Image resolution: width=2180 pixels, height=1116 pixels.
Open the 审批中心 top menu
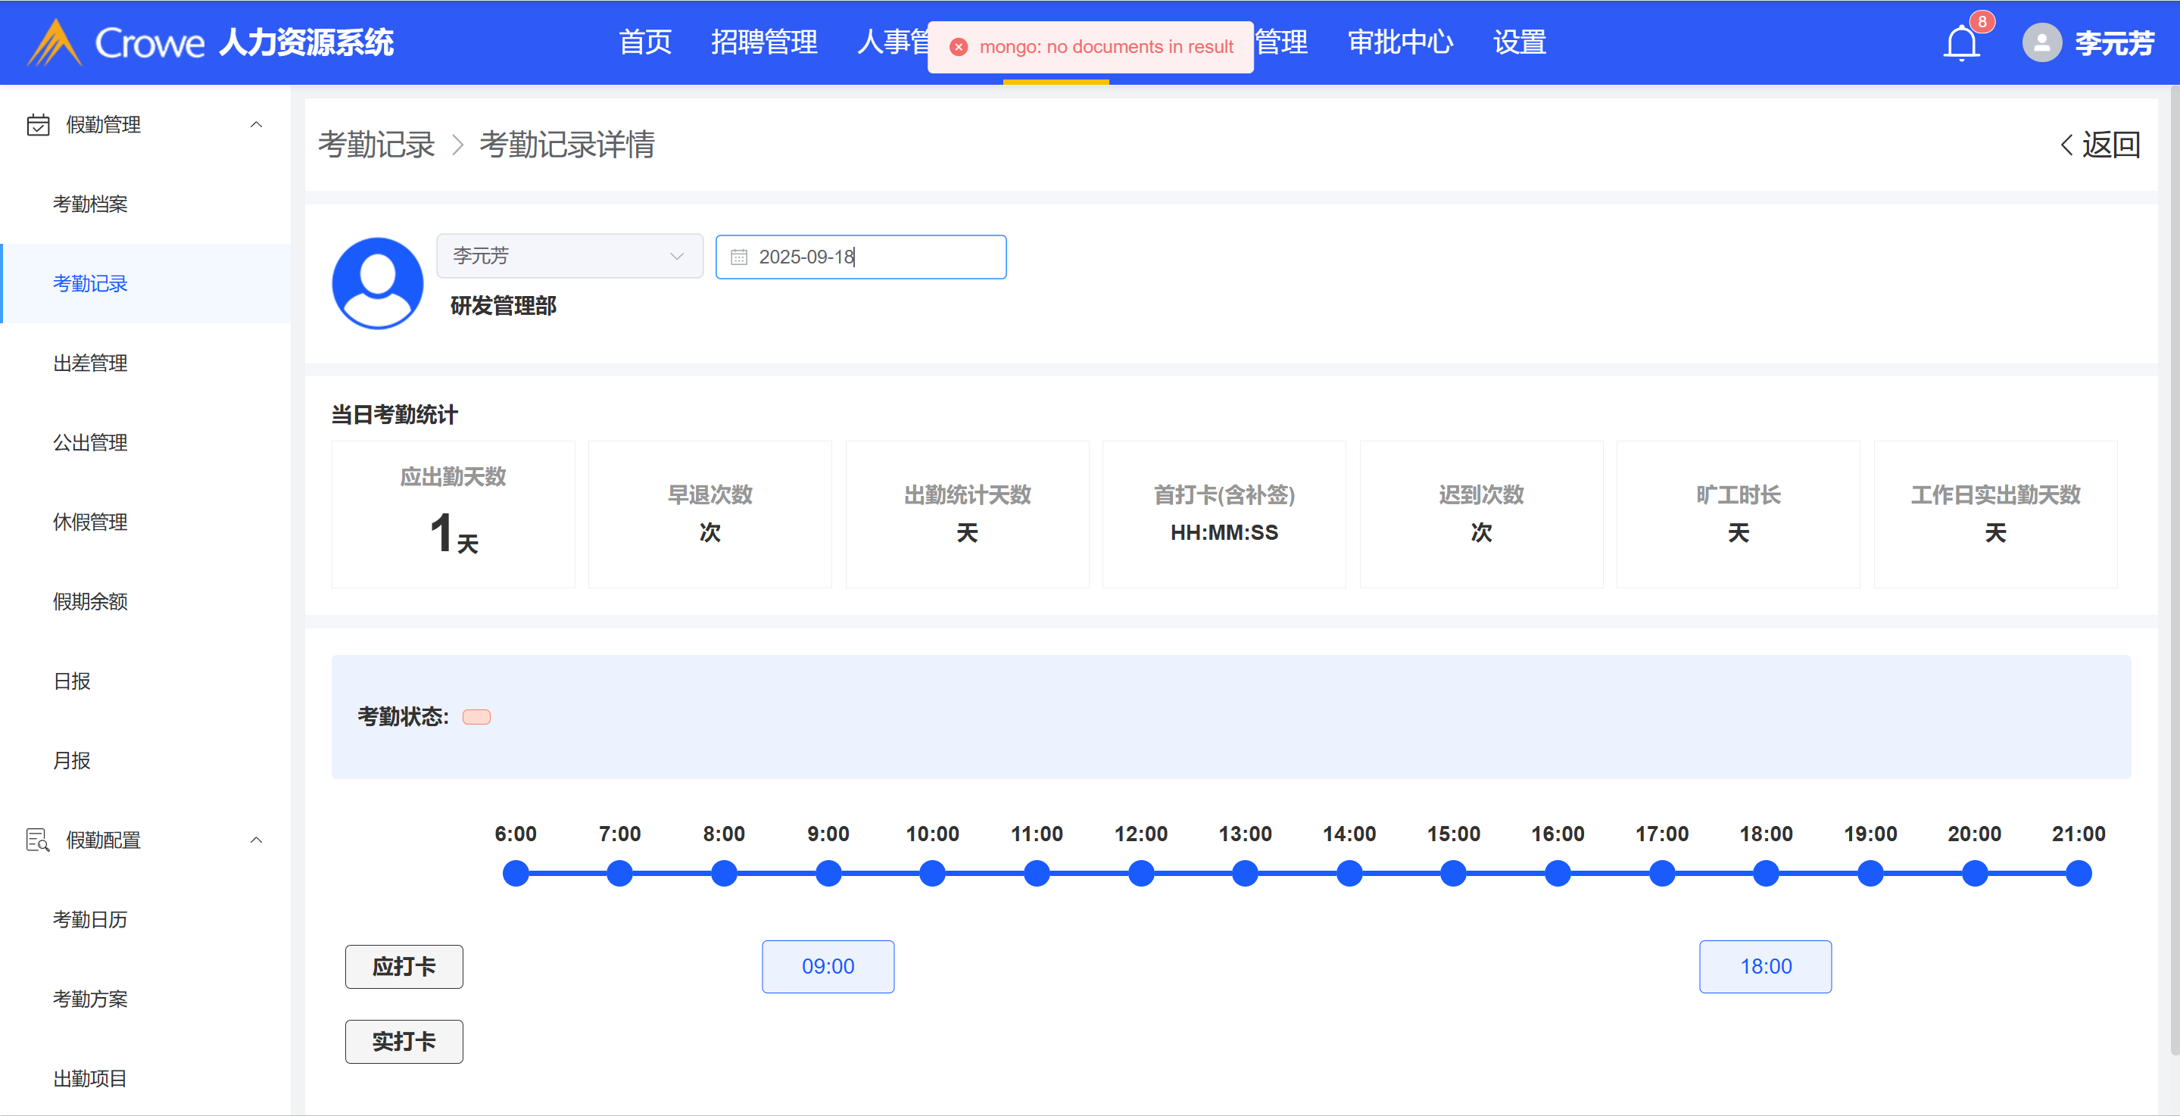coord(1400,42)
